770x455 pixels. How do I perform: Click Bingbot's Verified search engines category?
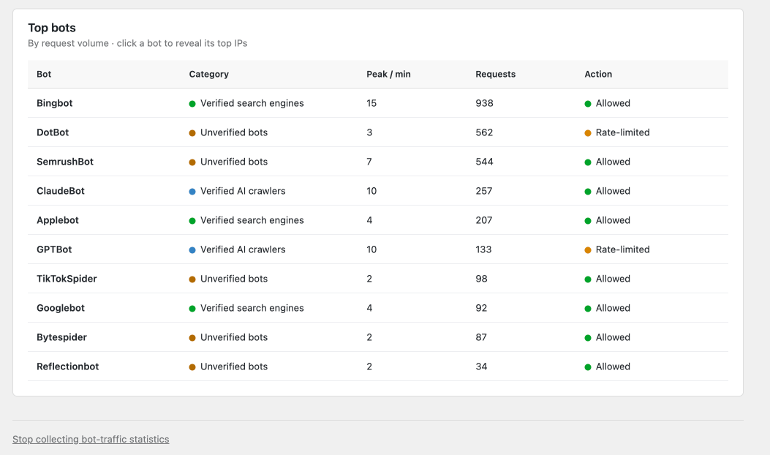(246, 103)
